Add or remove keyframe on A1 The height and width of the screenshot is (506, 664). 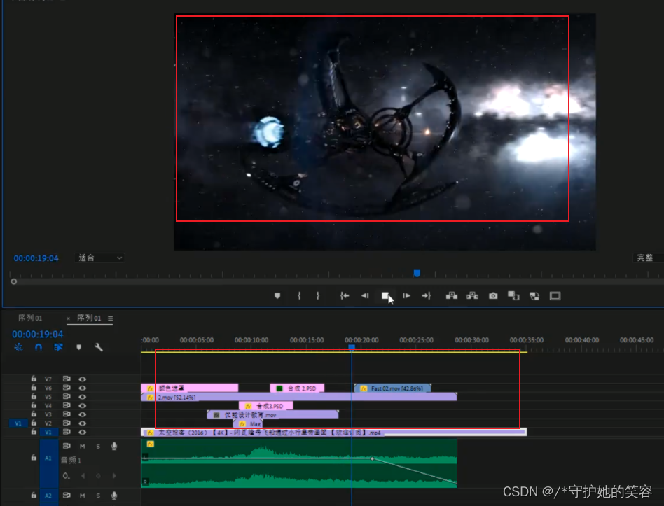pos(98,476)
